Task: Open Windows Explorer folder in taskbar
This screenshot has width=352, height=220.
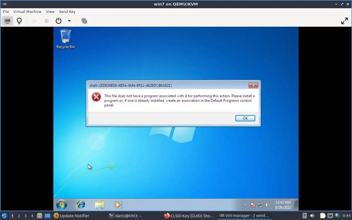Action: coord(100,205)
